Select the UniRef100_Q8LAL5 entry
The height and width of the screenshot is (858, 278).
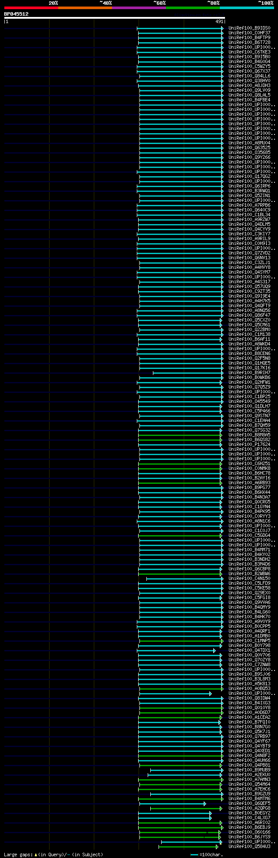pyautogui.click(x=249, y=95)
